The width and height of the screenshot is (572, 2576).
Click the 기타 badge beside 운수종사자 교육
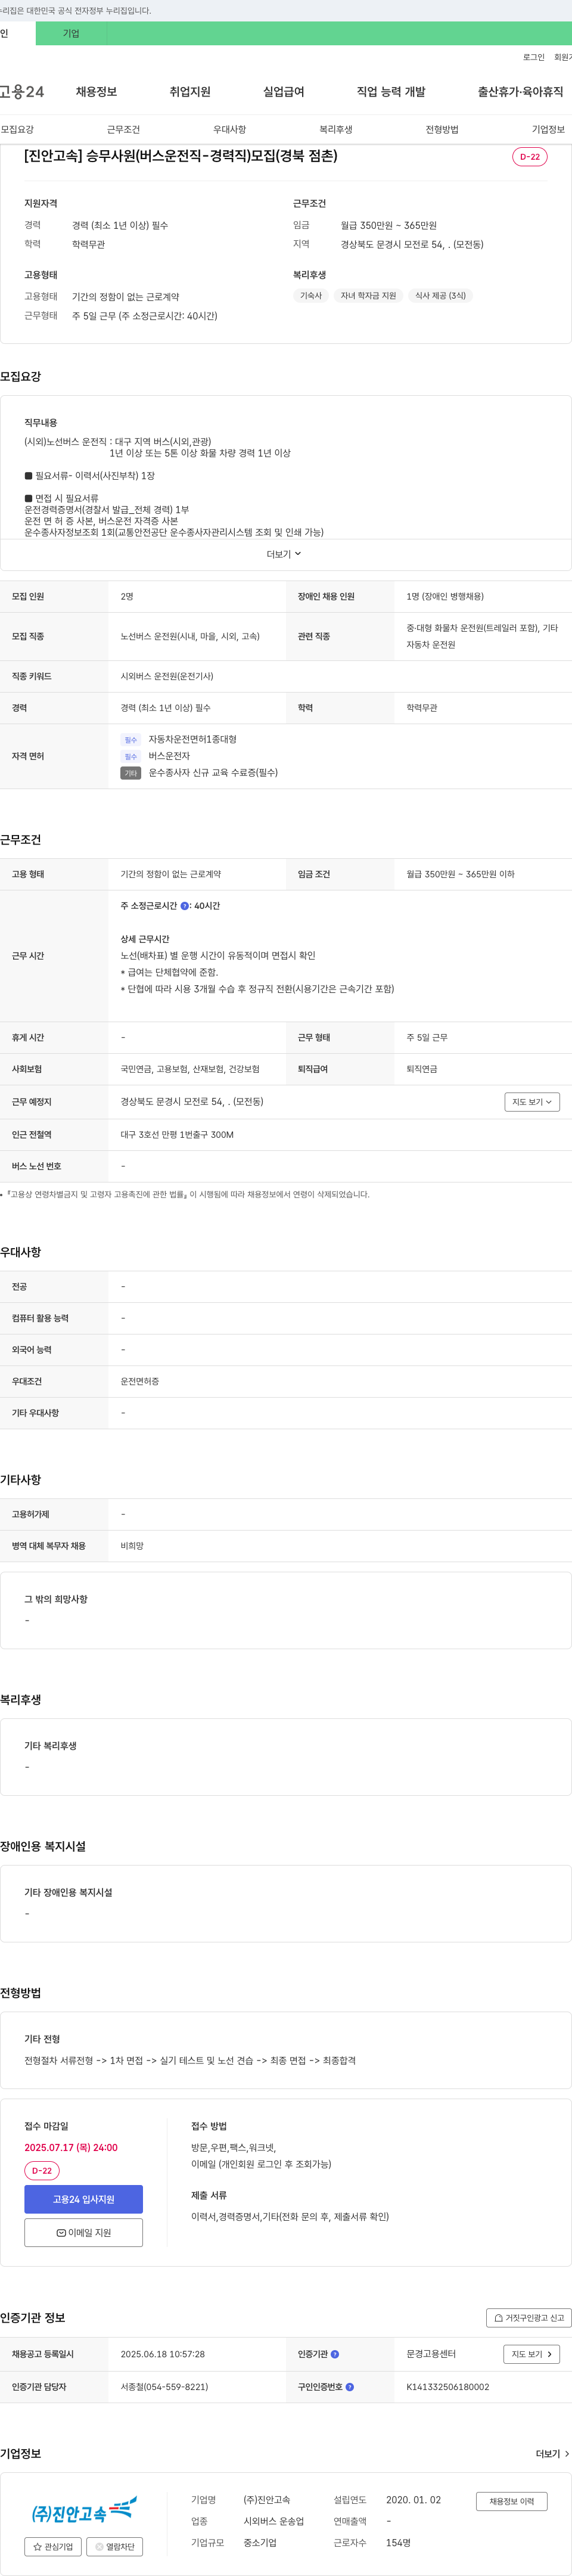pos(131,773)
